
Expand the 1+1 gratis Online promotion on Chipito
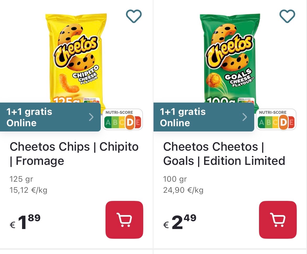coord(91,117)
